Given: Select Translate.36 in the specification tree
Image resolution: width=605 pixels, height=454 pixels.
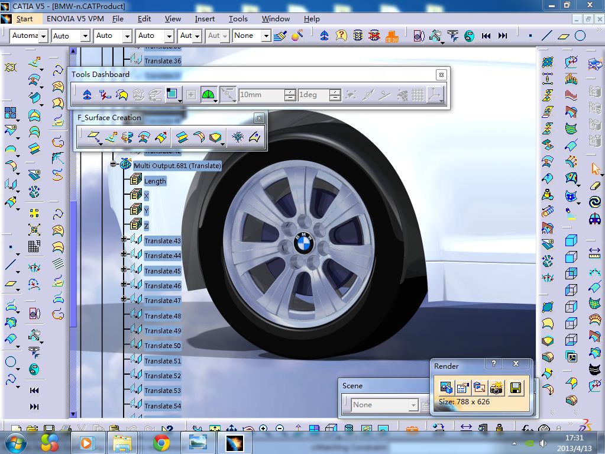Looking at the screenshot, I should [163, 61].
